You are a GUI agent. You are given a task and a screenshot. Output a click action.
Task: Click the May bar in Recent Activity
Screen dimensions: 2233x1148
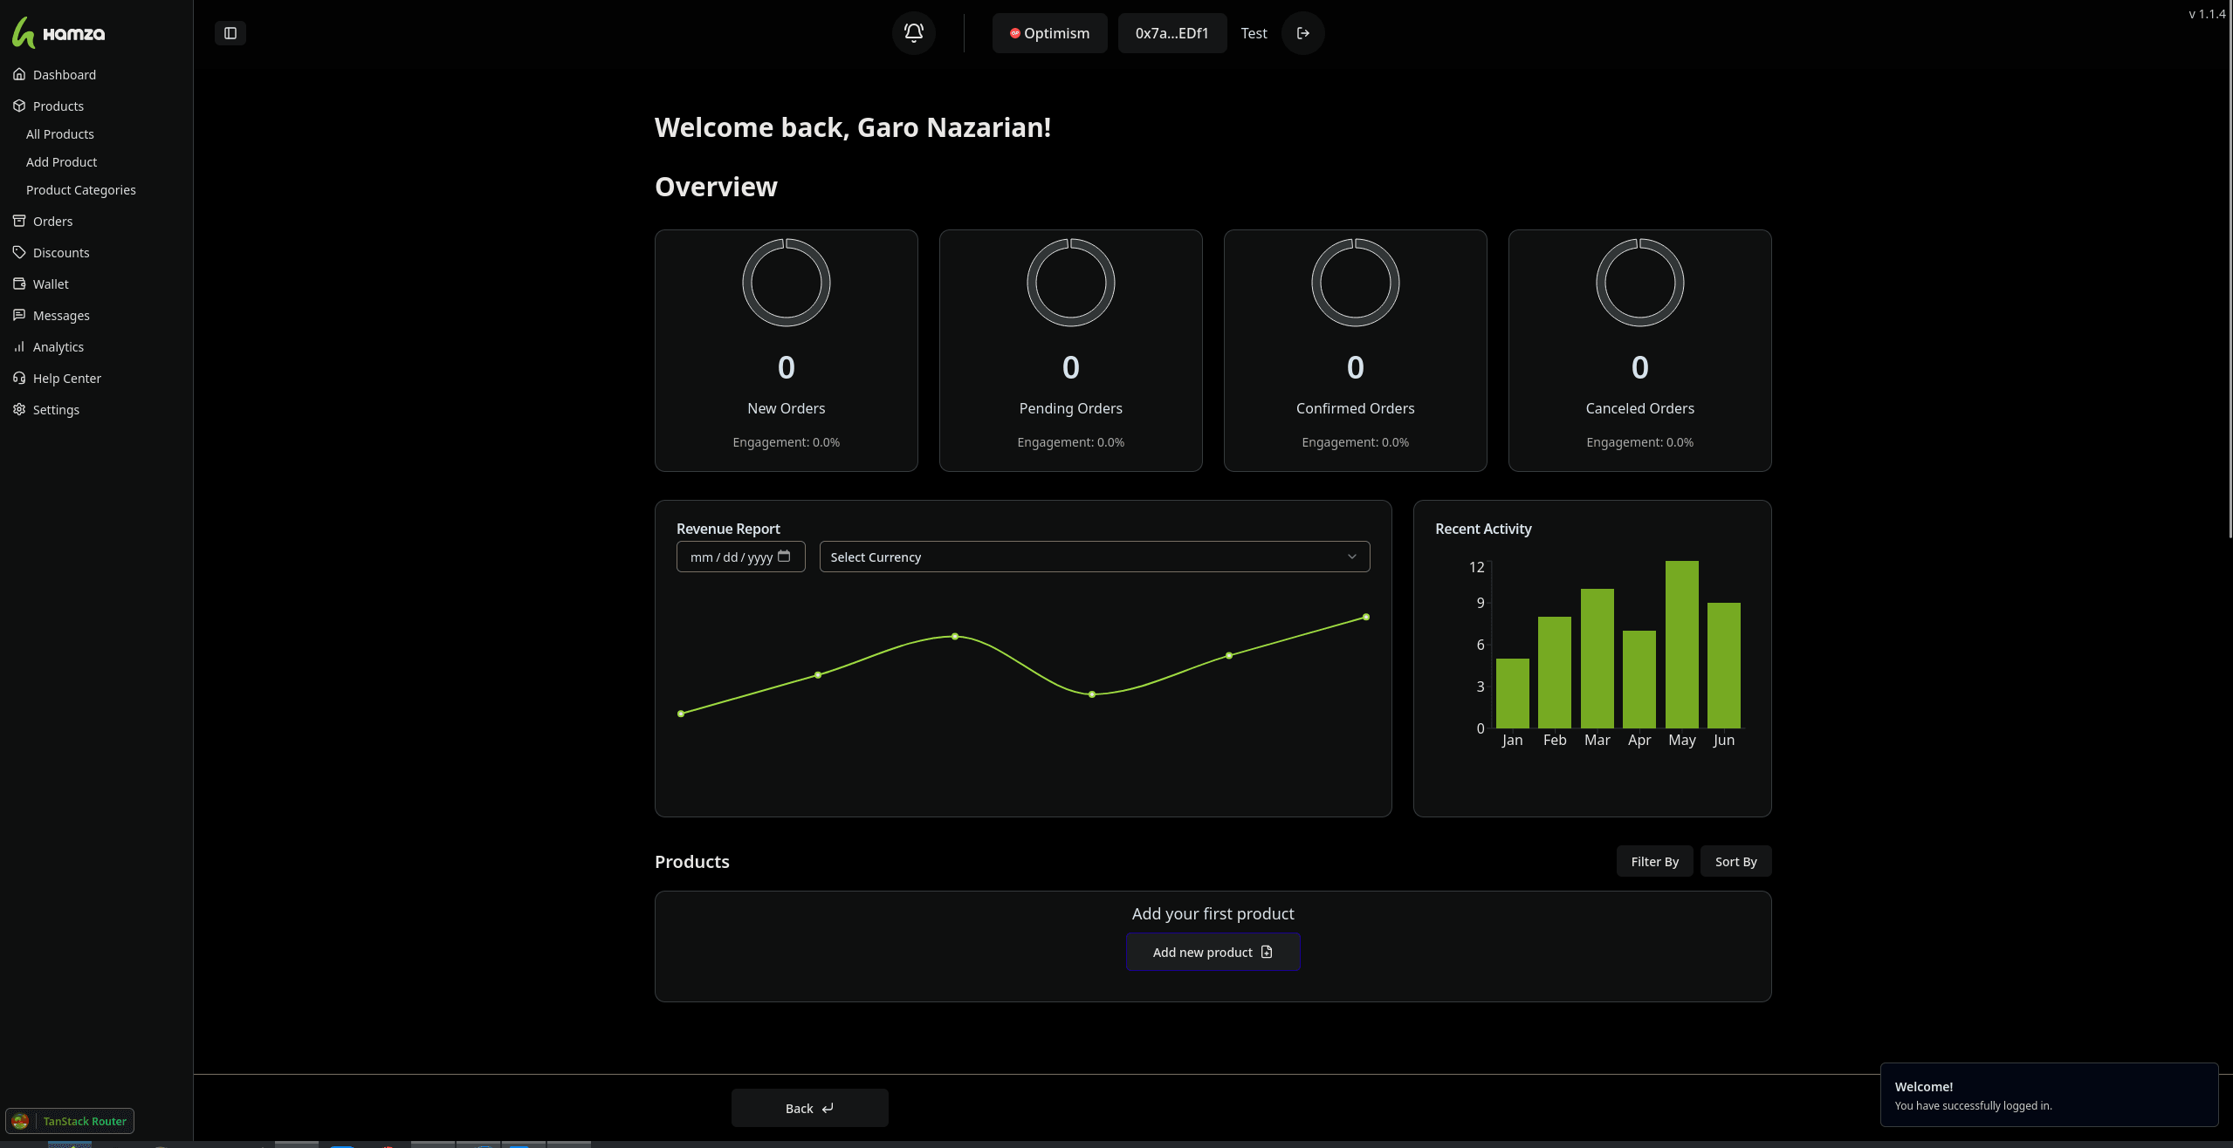(x=1681, y=644)
